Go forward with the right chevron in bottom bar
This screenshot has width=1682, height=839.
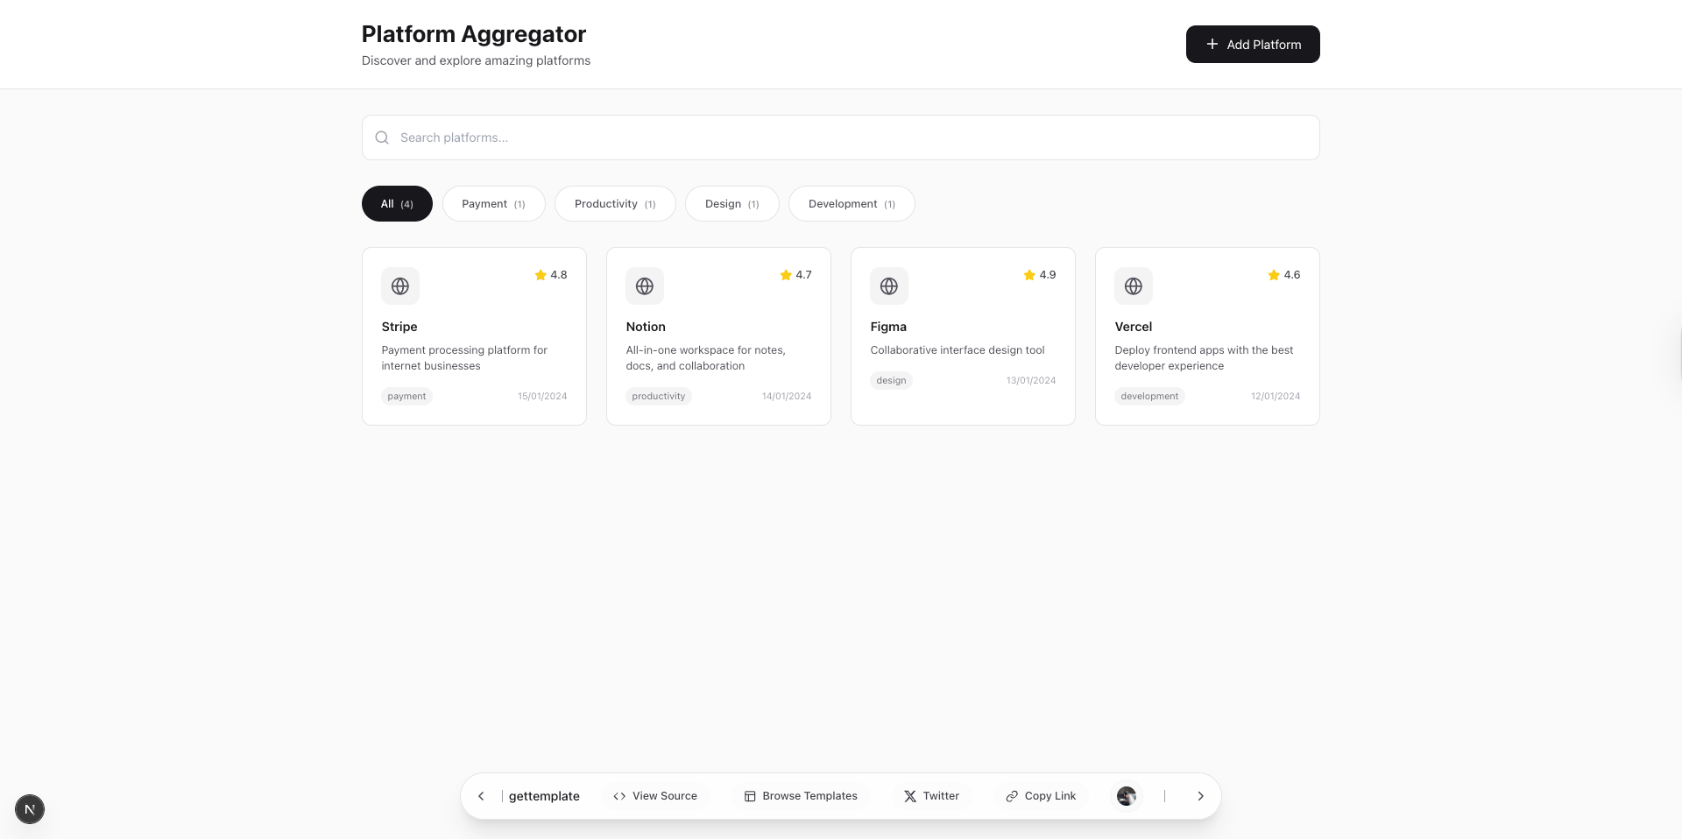point(1201,796)
